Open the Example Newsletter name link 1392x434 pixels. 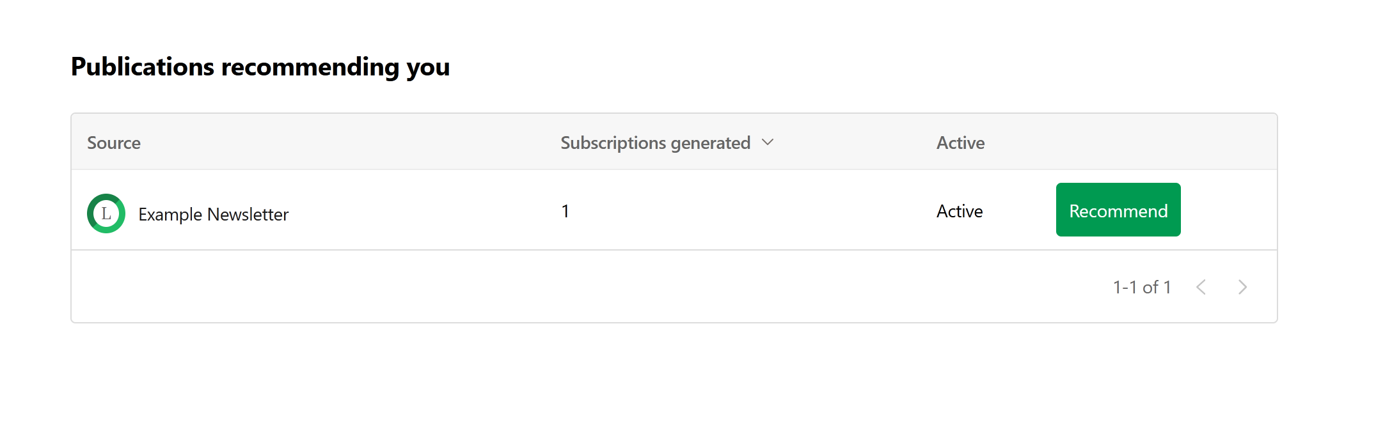[x=214, y=214]
